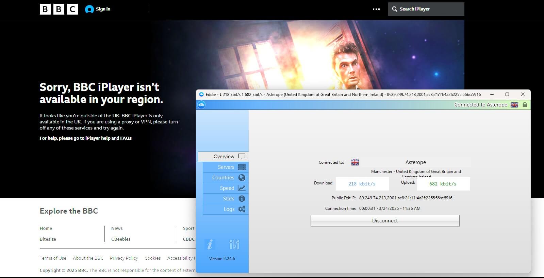544x278 pixels.
Task: Open Privacy Policy link
Action: click(x=124, y=258)
